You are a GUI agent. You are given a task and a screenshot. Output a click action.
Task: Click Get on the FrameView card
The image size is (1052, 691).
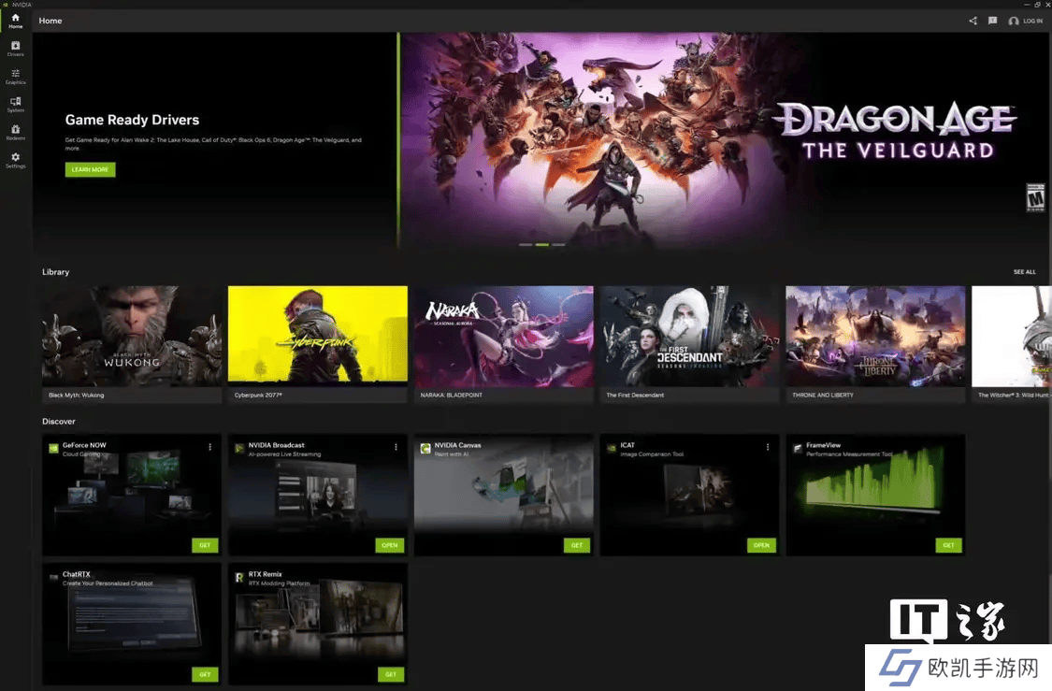point(948,545)
